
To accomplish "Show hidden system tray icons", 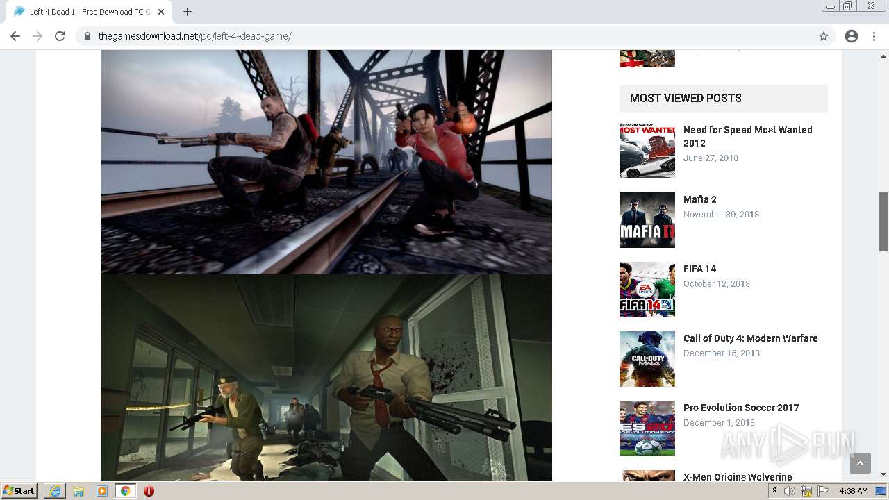I will (774, 491).
